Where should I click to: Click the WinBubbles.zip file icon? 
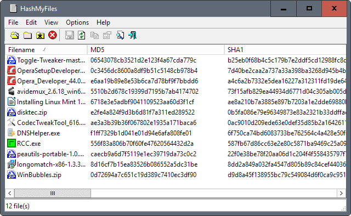pyautogui.click(x=11, y=175)
